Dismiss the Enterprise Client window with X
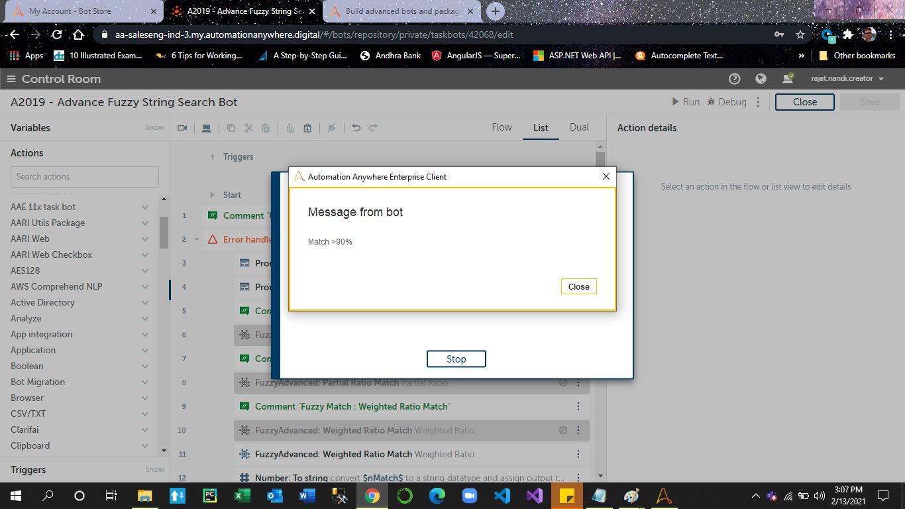 click(x=606, y=176)
